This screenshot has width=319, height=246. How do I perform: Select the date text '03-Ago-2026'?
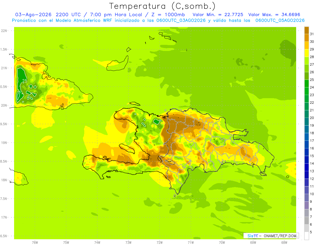tap(33, 15)
